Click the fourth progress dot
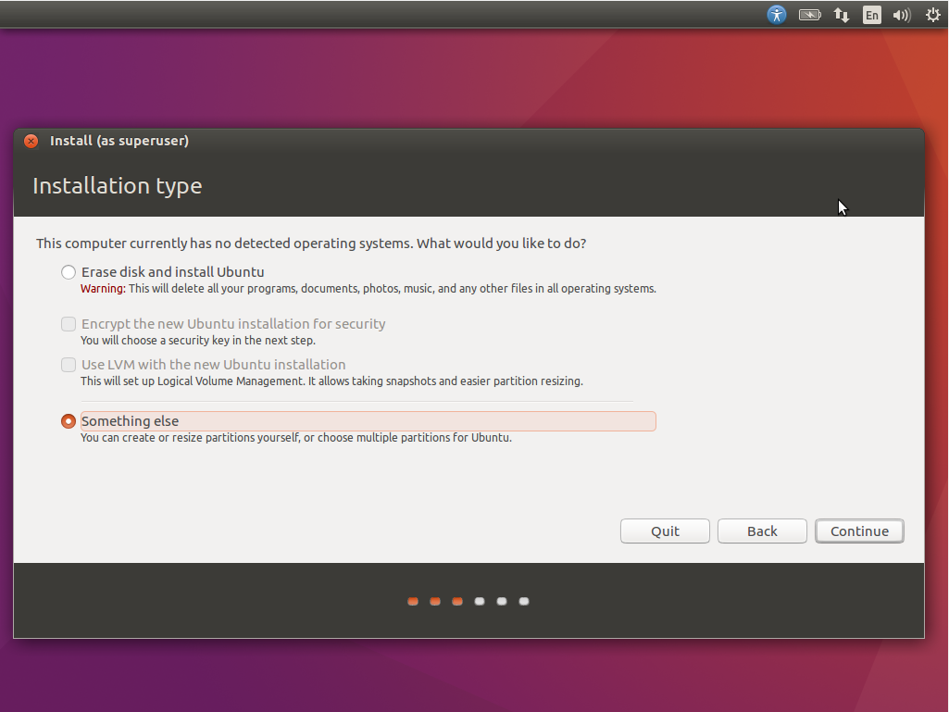The height and width of the screenshot is (712, 949). pos(480,602)
